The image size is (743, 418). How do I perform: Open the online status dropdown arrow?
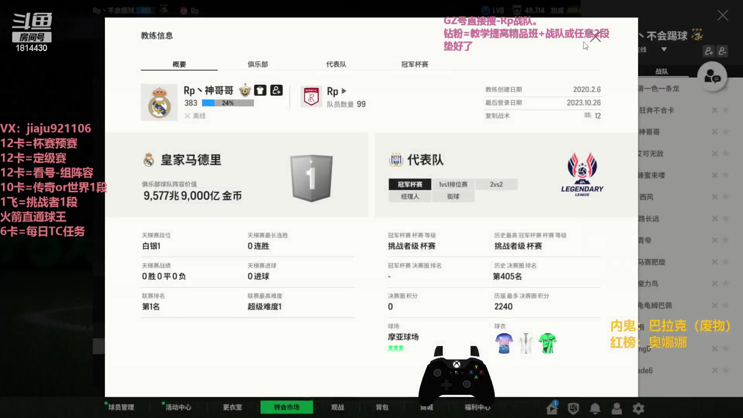663,50
